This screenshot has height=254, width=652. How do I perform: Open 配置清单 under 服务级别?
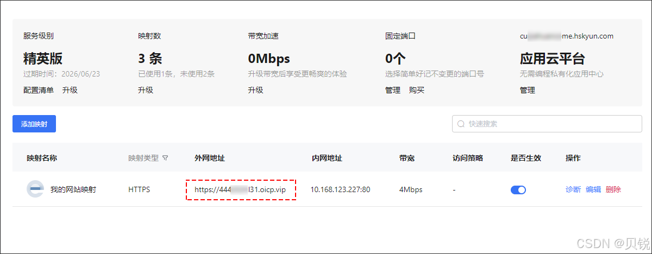tap(39, 90)
